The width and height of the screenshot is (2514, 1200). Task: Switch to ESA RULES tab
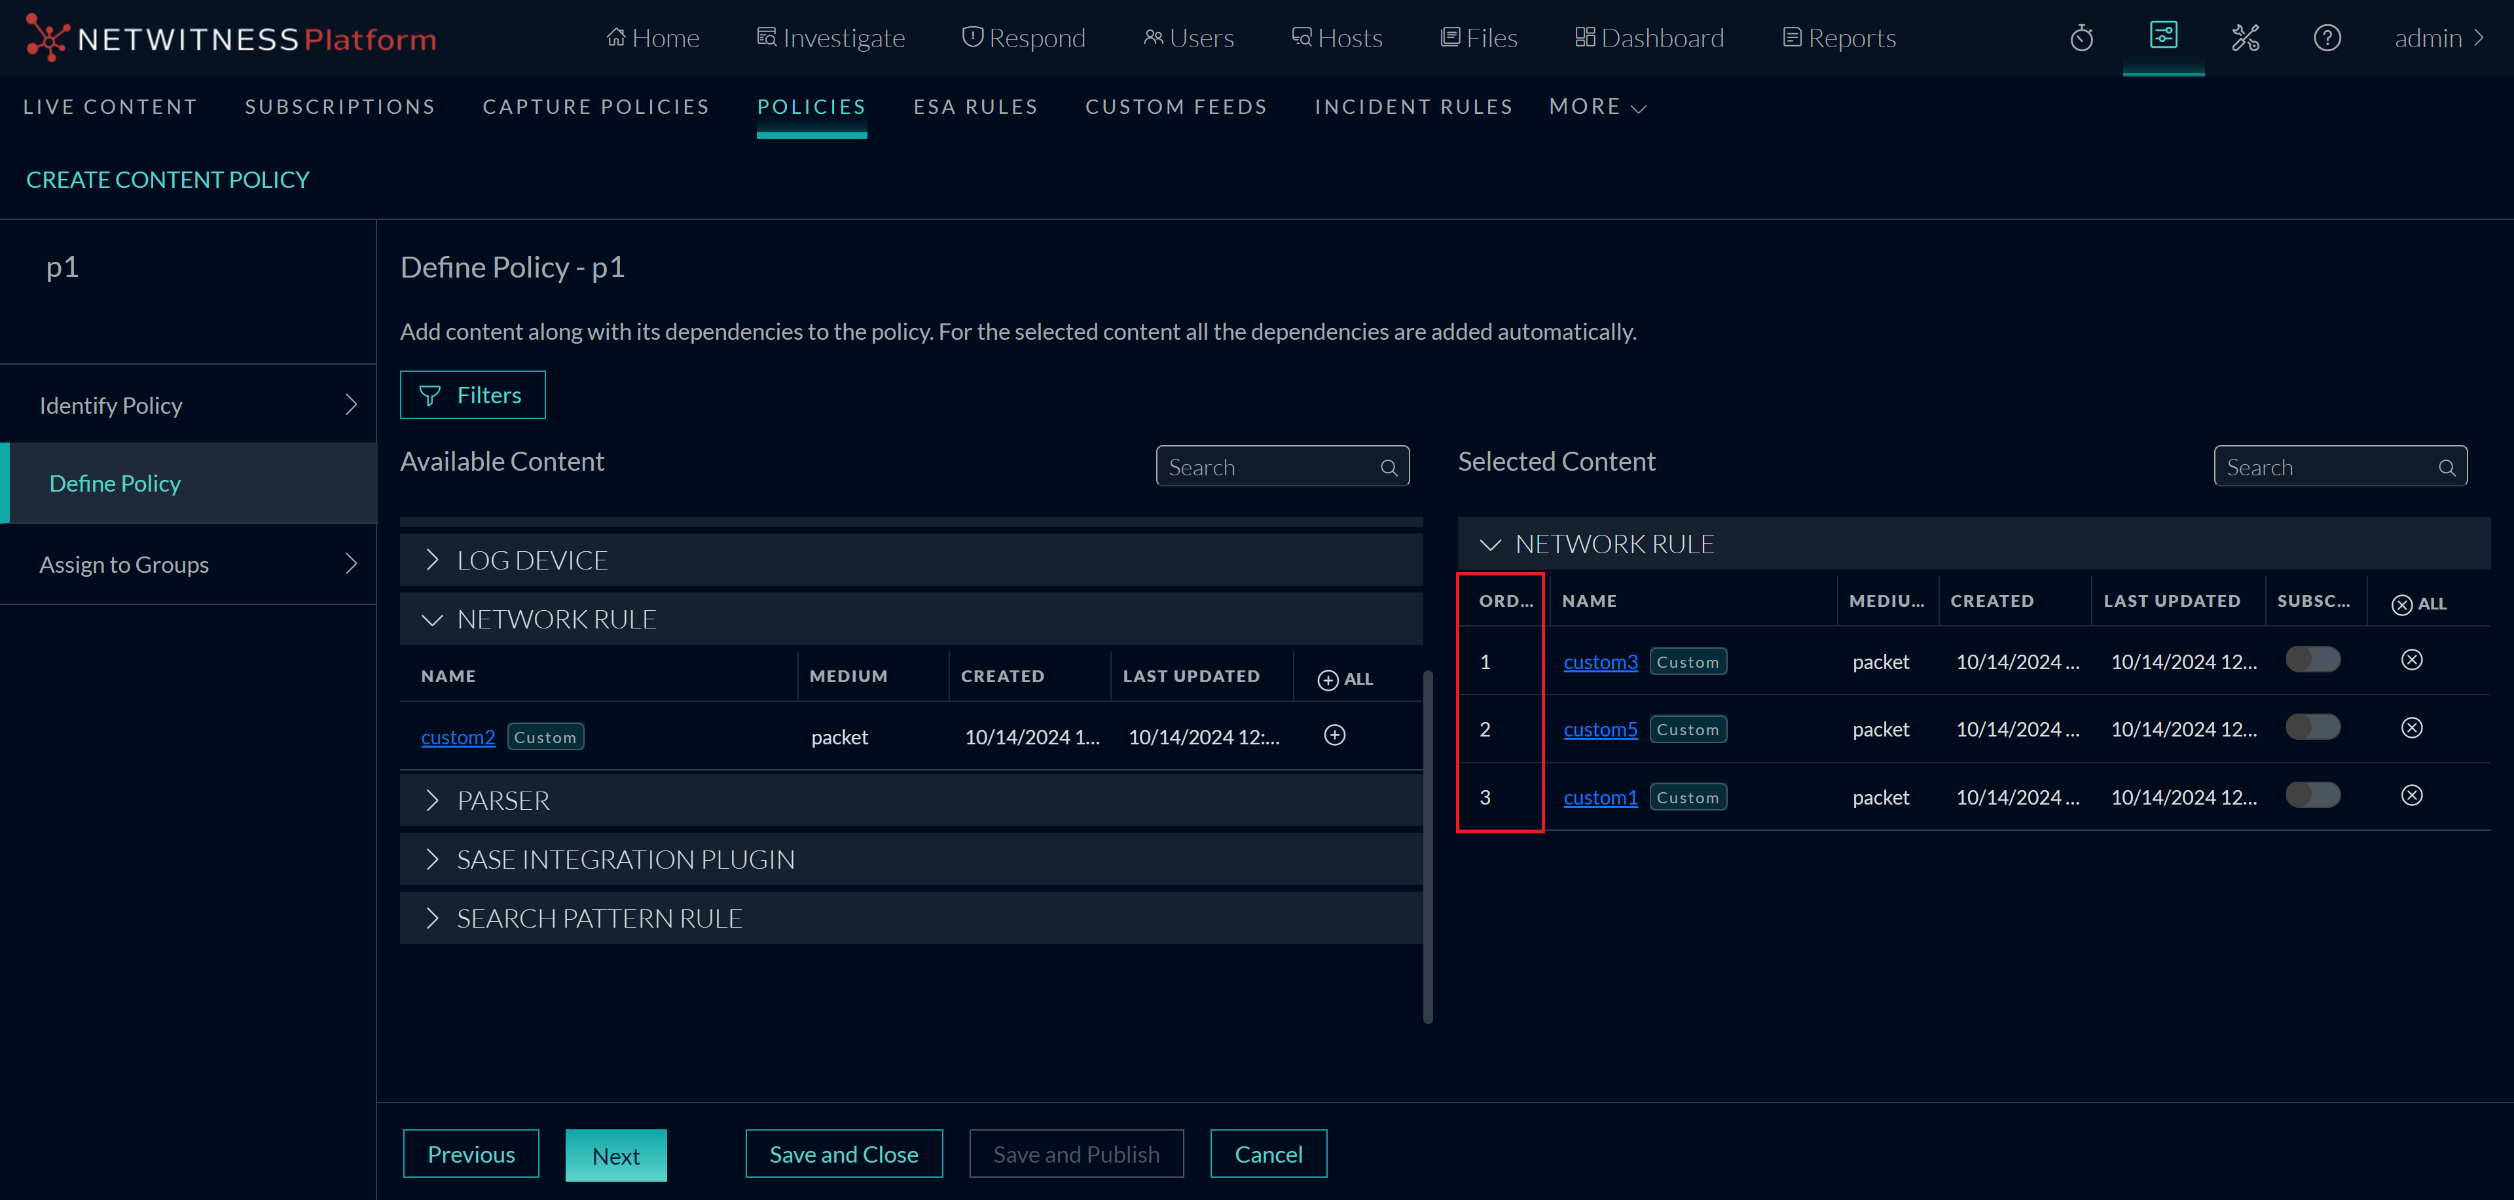pyautogui.click(x=975, y=107)
